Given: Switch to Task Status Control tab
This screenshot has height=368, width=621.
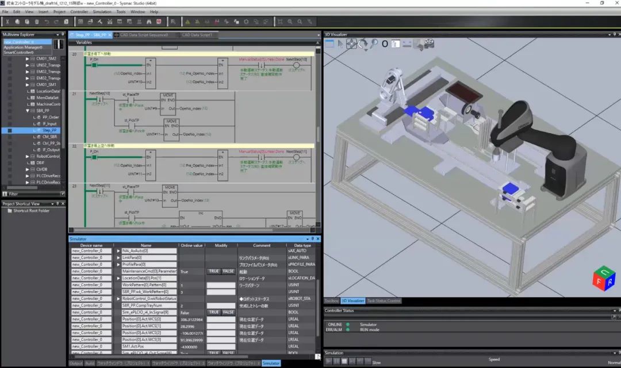Looking at the screenshot, I should 384,301.
